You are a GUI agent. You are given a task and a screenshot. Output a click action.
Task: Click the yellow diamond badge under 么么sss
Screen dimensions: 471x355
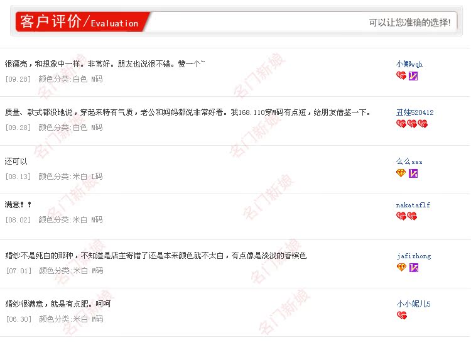401,173
